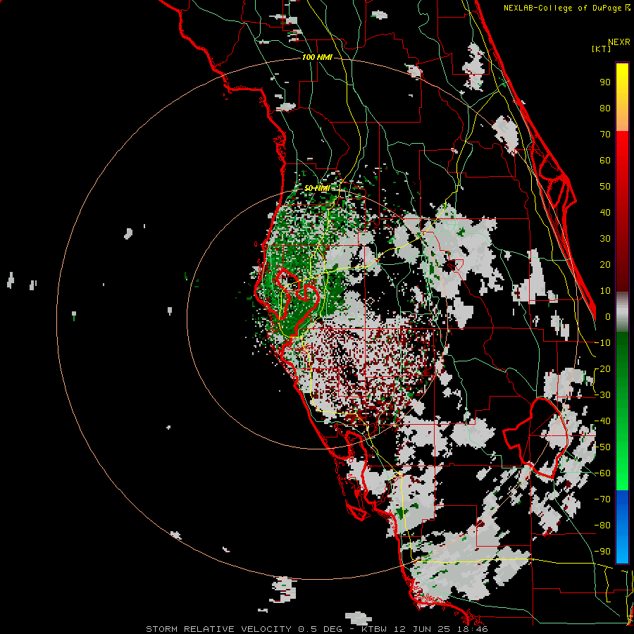634x634 pixels.
Task: Select the -60 knot scale label
Action: tap(602, 473)
